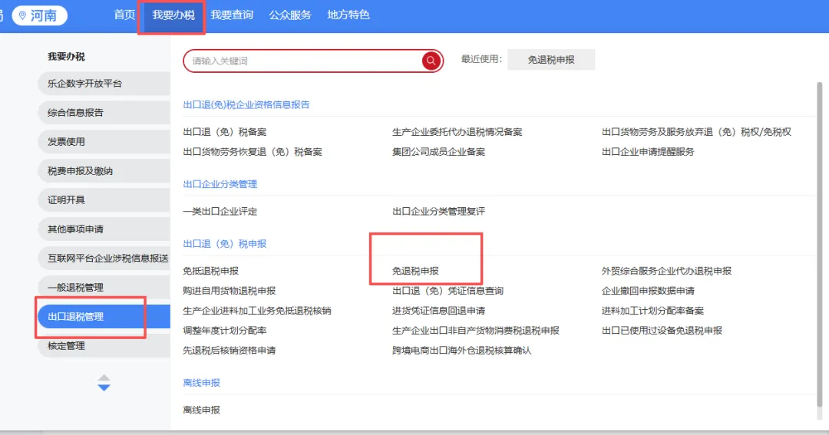Click the sidebar up arrow
This screenshot has height=435, width=829.
pos(104,377)
